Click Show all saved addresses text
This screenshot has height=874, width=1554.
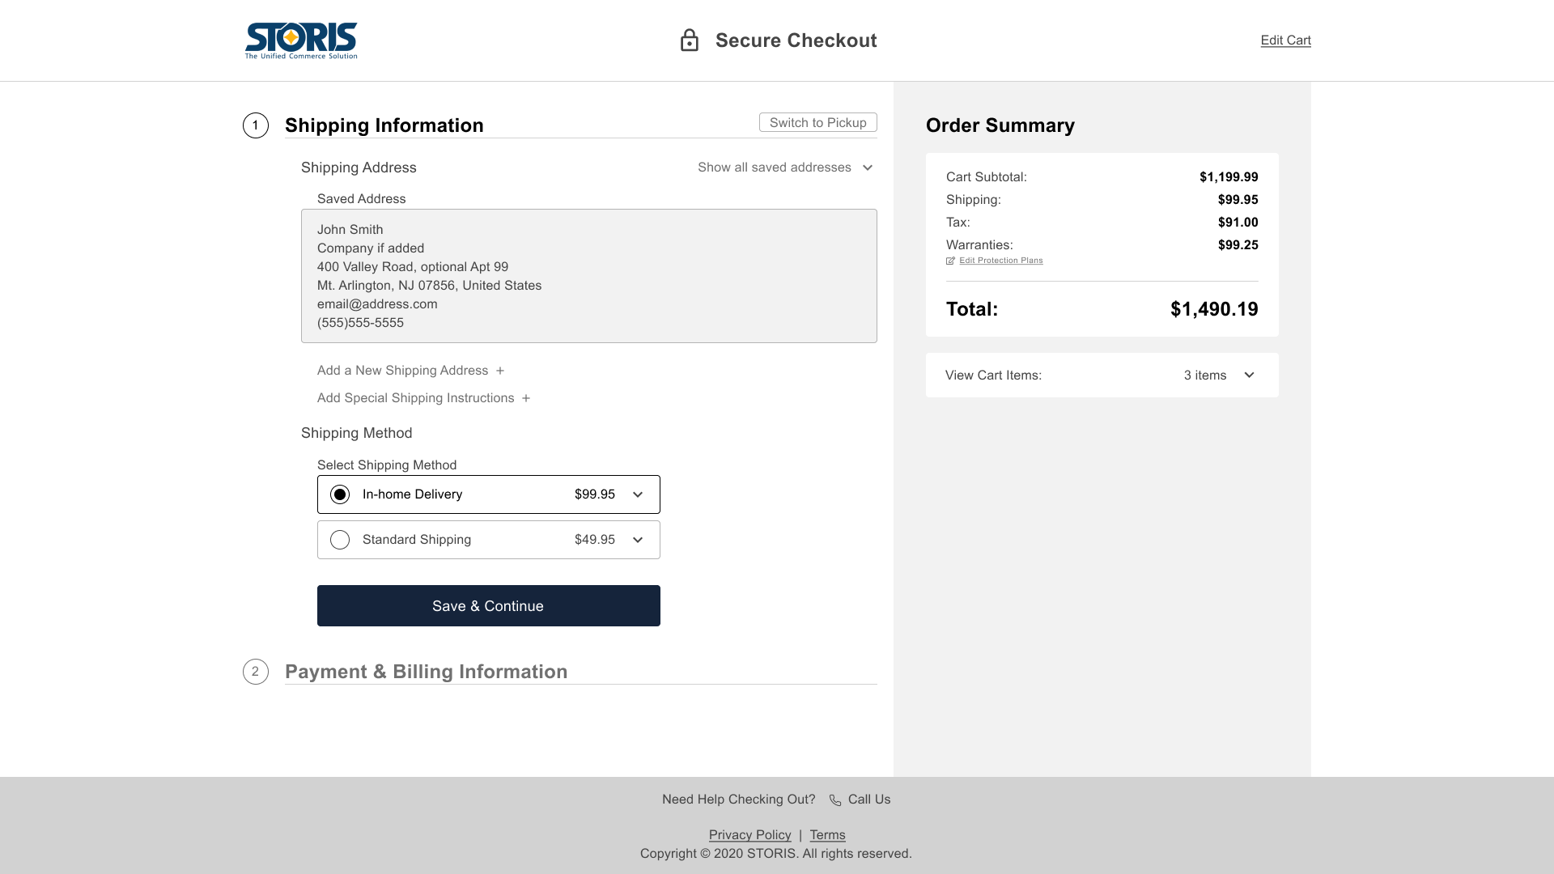775,168
